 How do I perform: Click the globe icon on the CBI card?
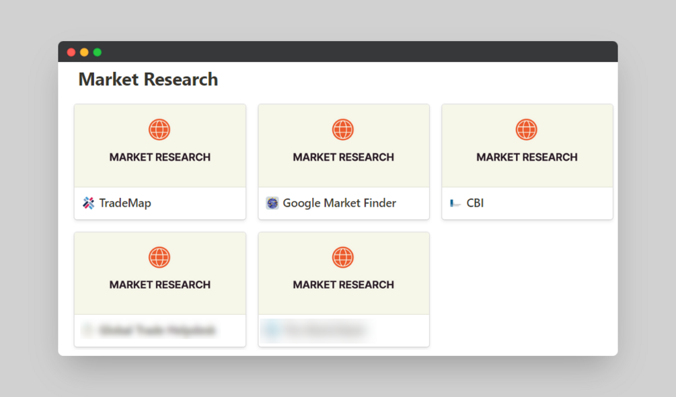[527, 129]
